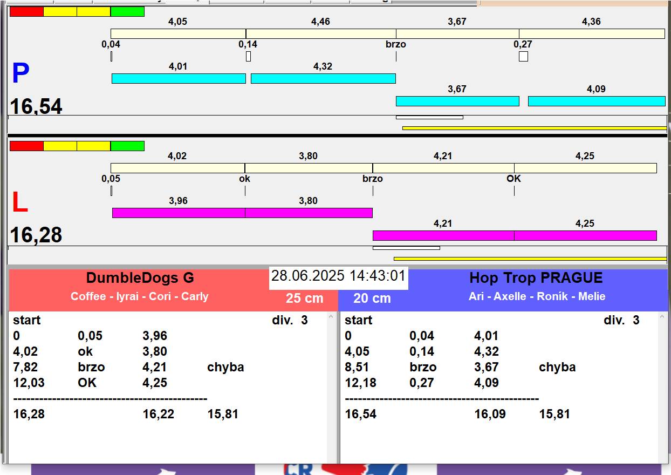Select the magenta 4,25 run bar
Viewport: 671px width, 475px height.
(585, 235)
